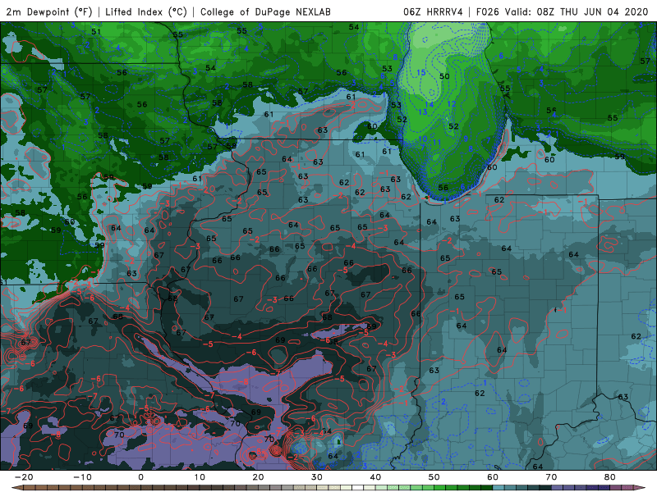Click the "Lifted Index (°C)" title text
Image resolution: width=657 pixels, height=492 pixels.
146,11
